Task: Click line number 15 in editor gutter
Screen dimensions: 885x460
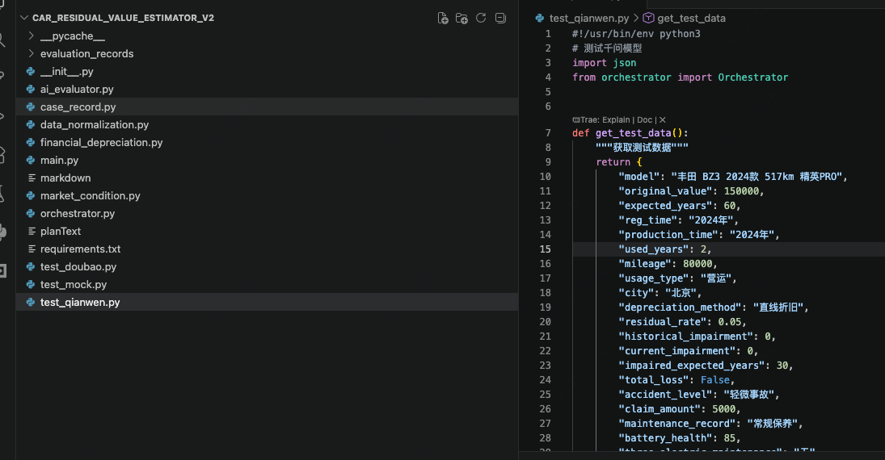Action: click(x=546, y=249)
